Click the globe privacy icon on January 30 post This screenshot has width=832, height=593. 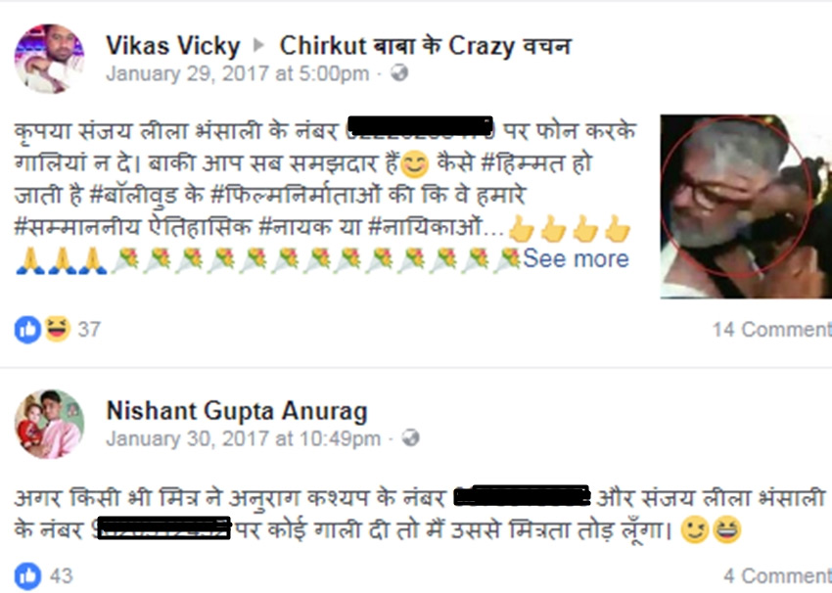pyautogui.click(x=410, y=438)
